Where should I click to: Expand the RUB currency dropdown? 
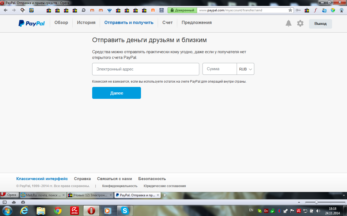coord(245,69)
